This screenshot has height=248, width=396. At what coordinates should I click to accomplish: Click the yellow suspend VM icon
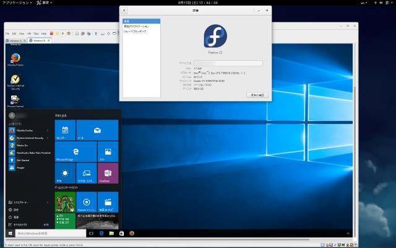pos(58,33)
